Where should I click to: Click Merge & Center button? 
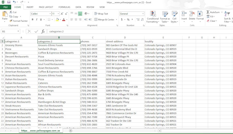click(x=105, y=20)
